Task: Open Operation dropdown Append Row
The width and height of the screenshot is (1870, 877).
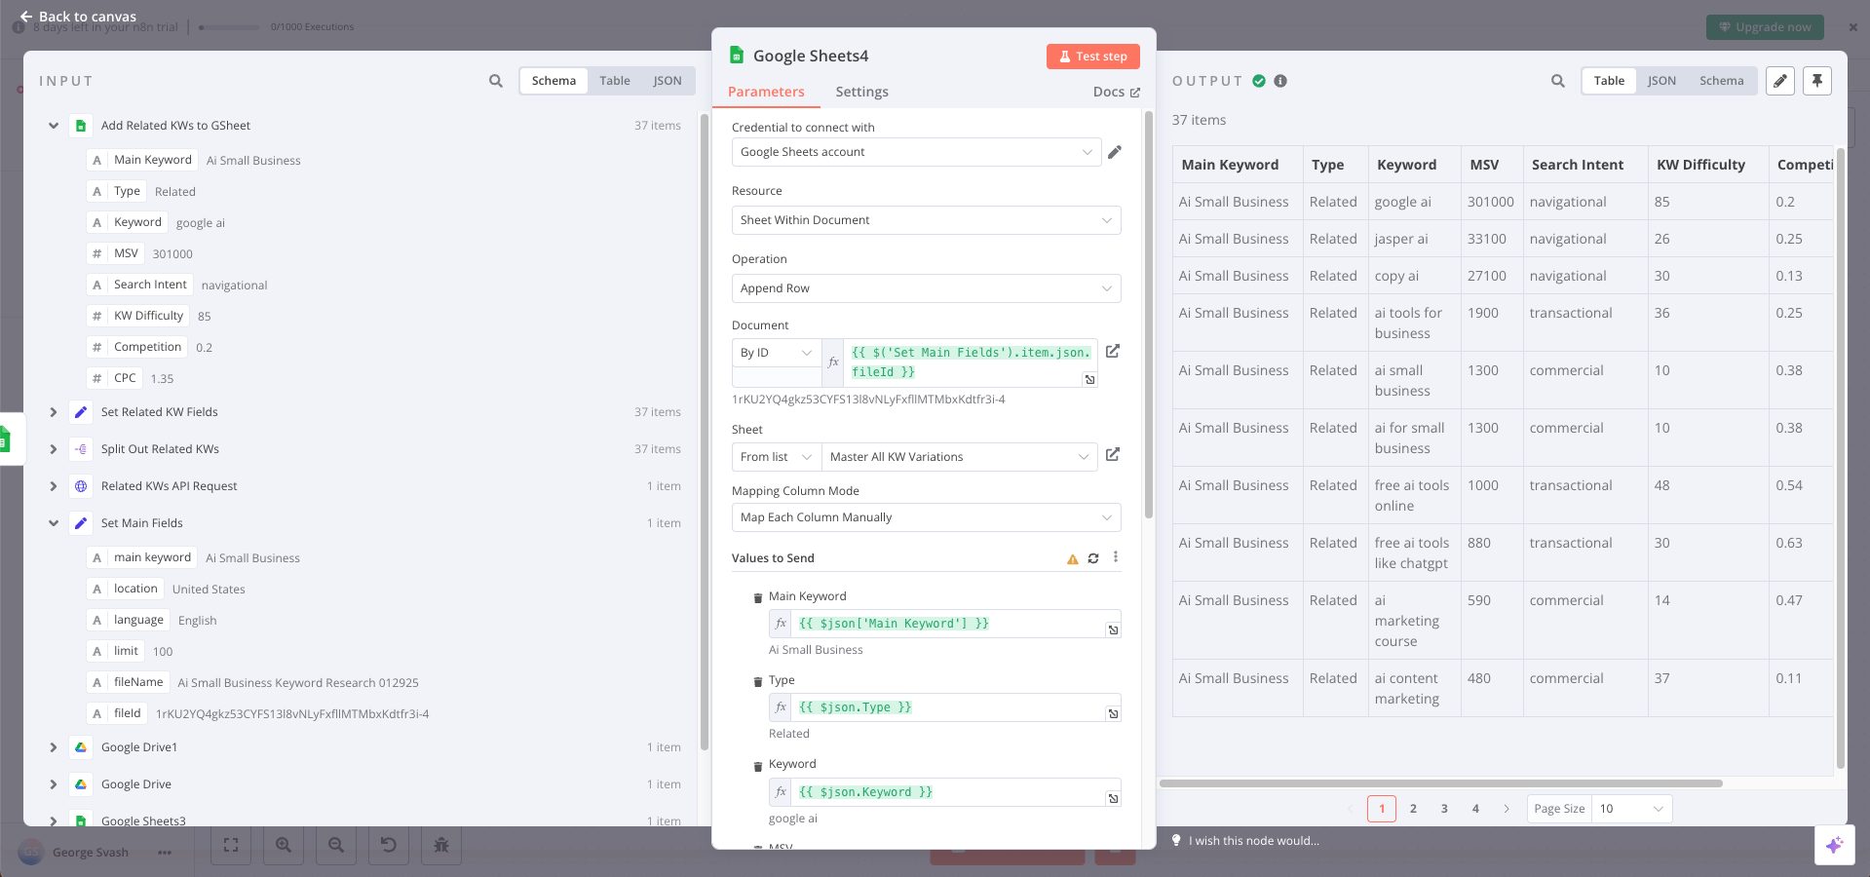Action: tap(926, 288)
